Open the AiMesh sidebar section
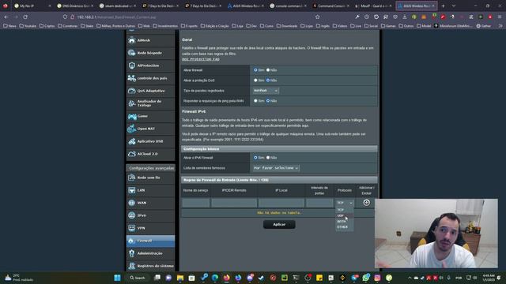The image size is (506, 284). click(x=150, y=40)
